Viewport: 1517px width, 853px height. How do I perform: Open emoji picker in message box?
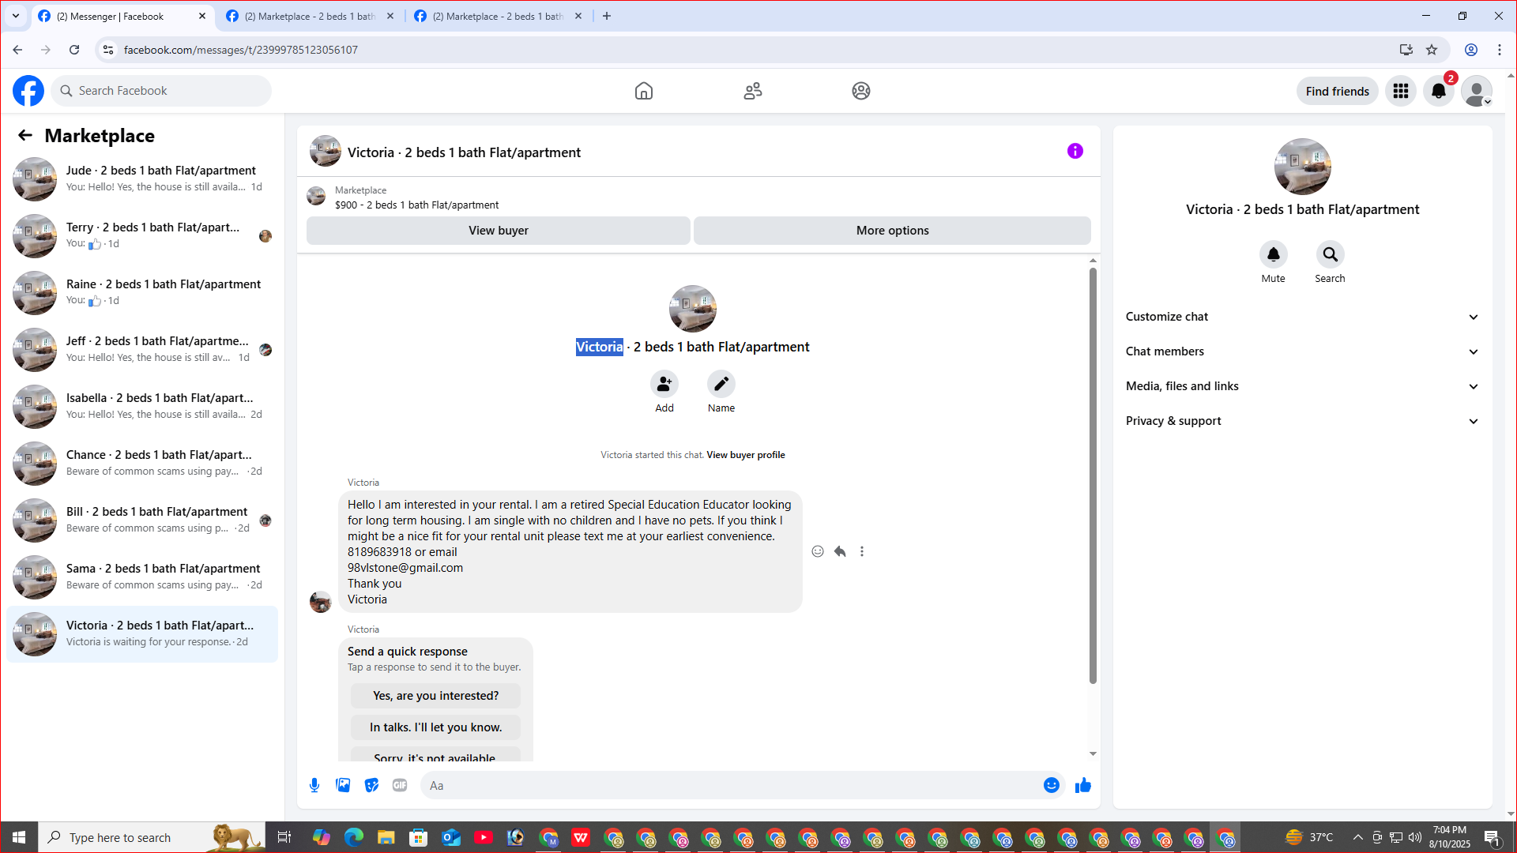point(1051,785)
